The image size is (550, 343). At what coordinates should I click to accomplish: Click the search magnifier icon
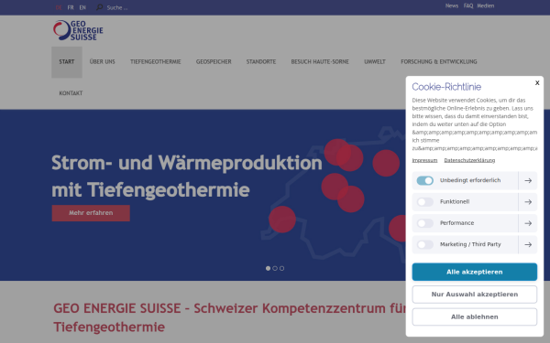click(100, 7)
